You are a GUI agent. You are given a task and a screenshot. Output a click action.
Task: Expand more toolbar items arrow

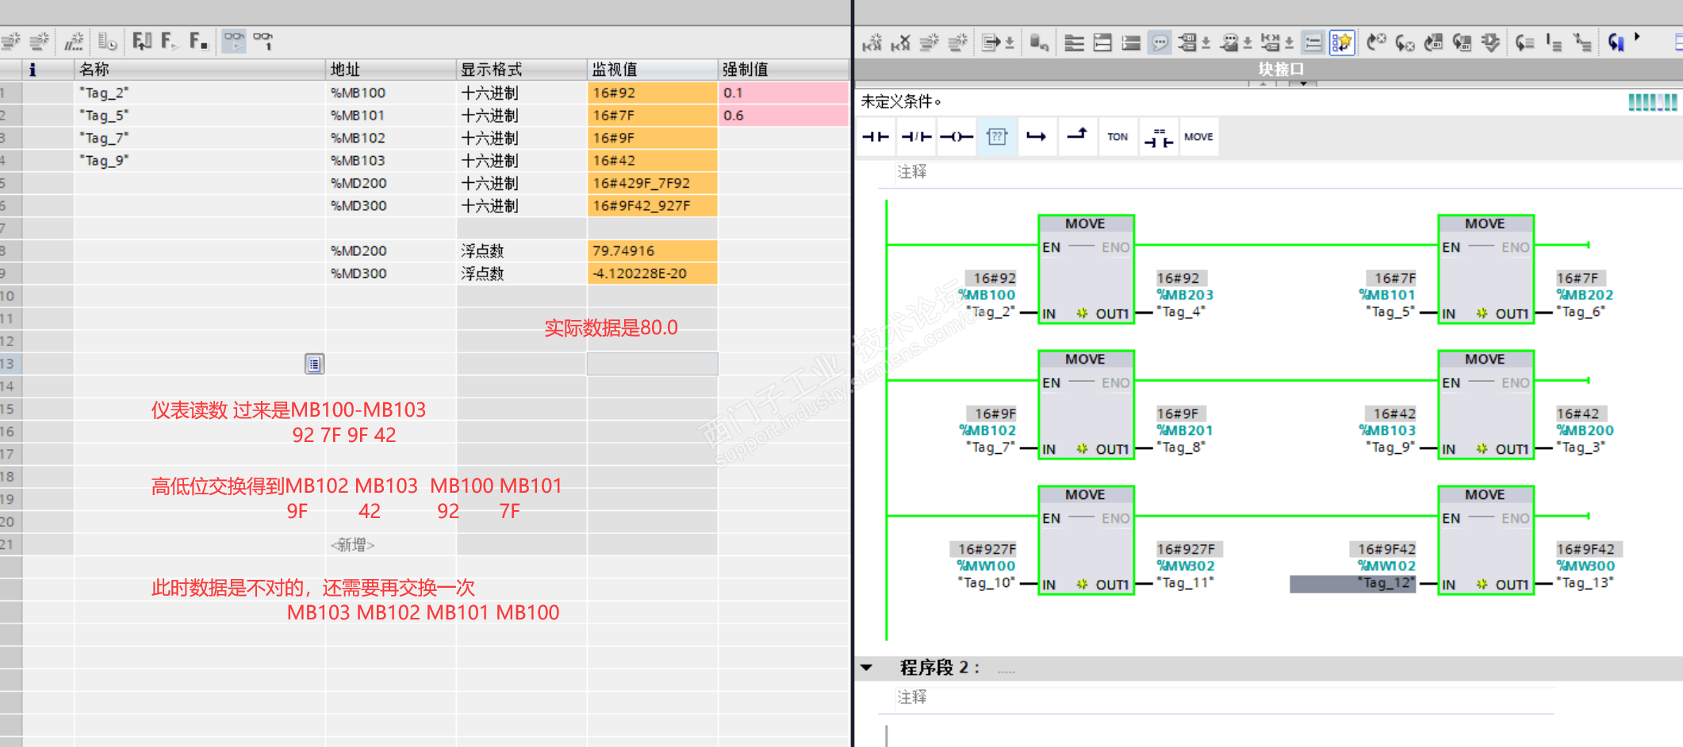pyautogui.click(x=1637, y=37)
